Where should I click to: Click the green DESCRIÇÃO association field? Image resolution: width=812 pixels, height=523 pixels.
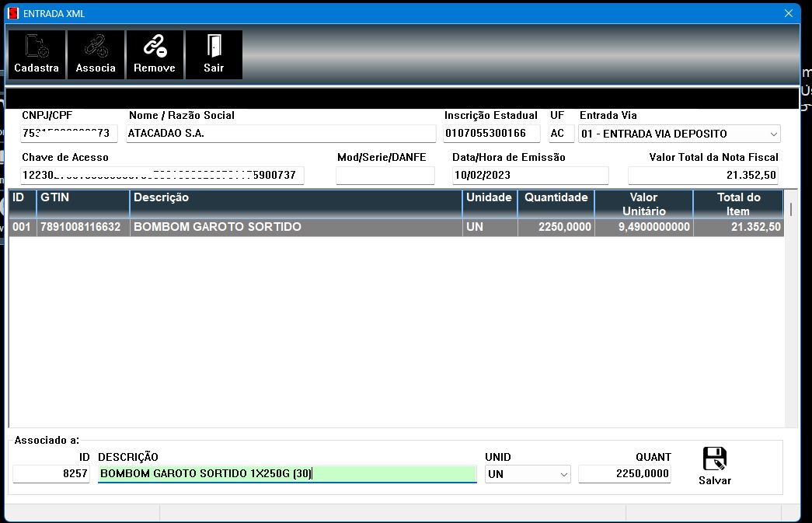click(287, 473)
